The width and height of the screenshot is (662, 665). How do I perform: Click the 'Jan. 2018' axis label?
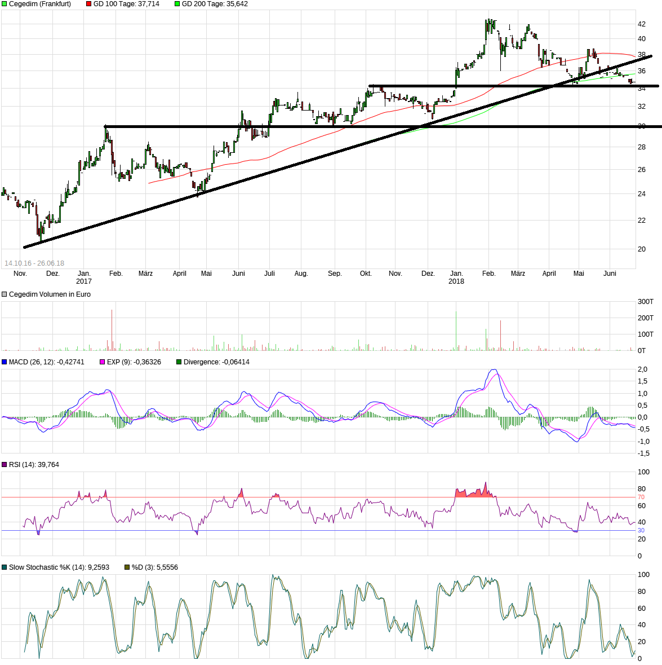click(456, 278)
